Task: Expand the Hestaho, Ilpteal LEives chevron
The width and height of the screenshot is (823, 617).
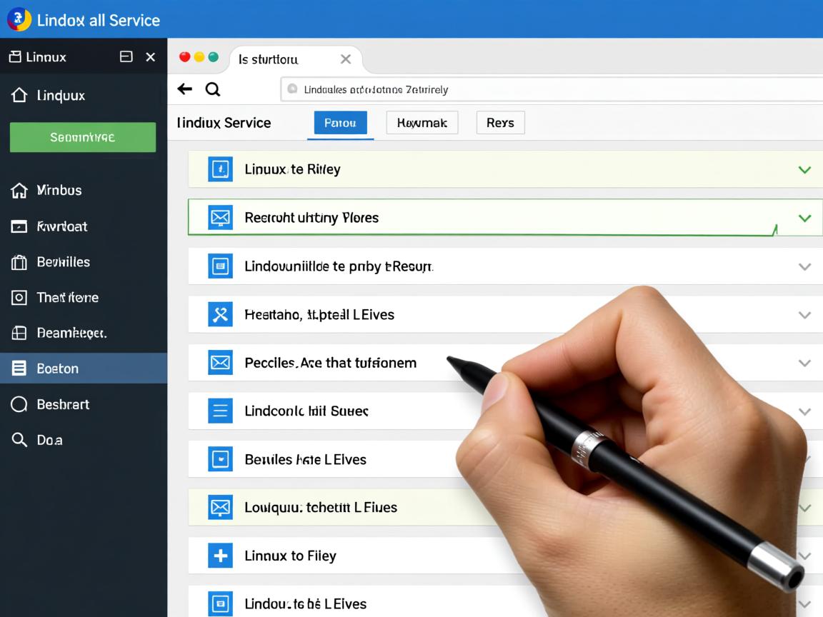Action: tap(804, 315)
